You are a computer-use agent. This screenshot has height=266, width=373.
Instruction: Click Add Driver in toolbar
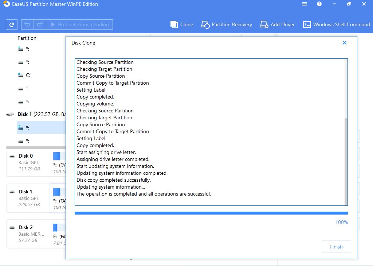277,24
